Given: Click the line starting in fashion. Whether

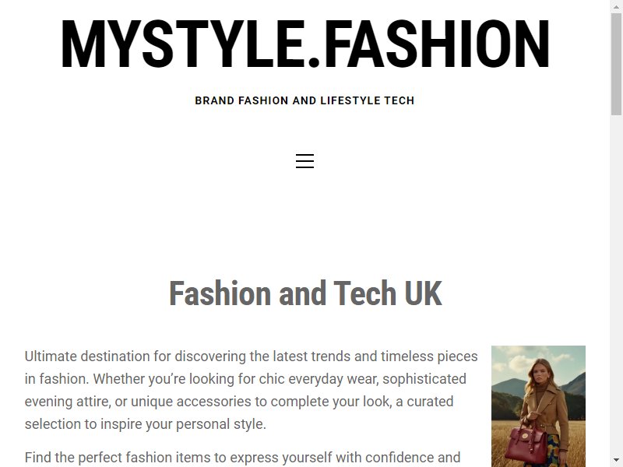Looking at the screenshot, I should pyautogui.click(x=245, y=379).
